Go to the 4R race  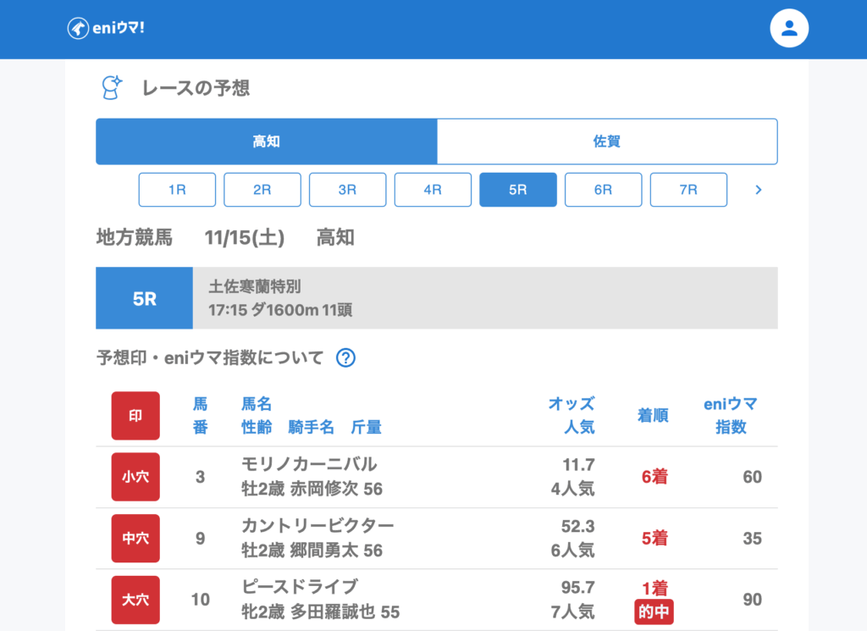tap(433, 190)
